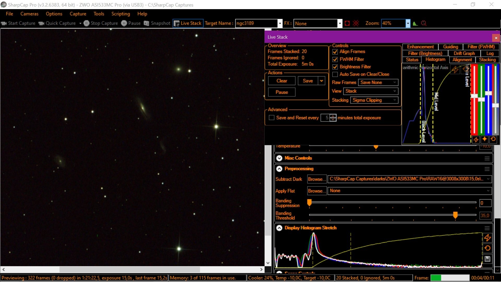Viewport: 501px width, 282px height.
Task: Toggle the red reticule crosshair icon
Action: click(356, 23)
